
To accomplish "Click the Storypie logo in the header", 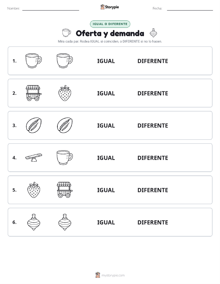I will 110,7.
